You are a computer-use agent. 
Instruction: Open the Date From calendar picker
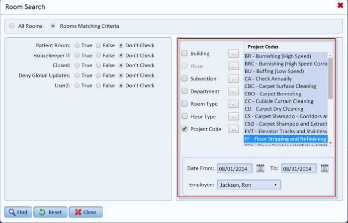coord(260,168)
